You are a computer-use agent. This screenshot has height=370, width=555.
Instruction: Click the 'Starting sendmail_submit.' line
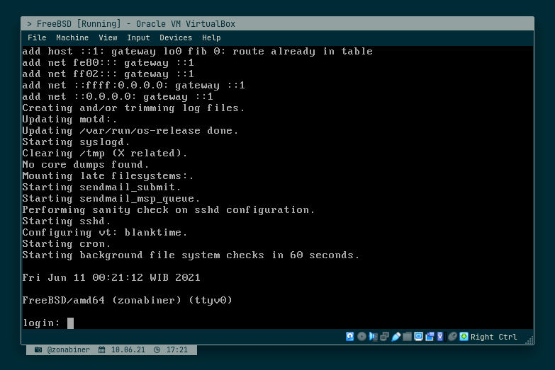(101, 187)
